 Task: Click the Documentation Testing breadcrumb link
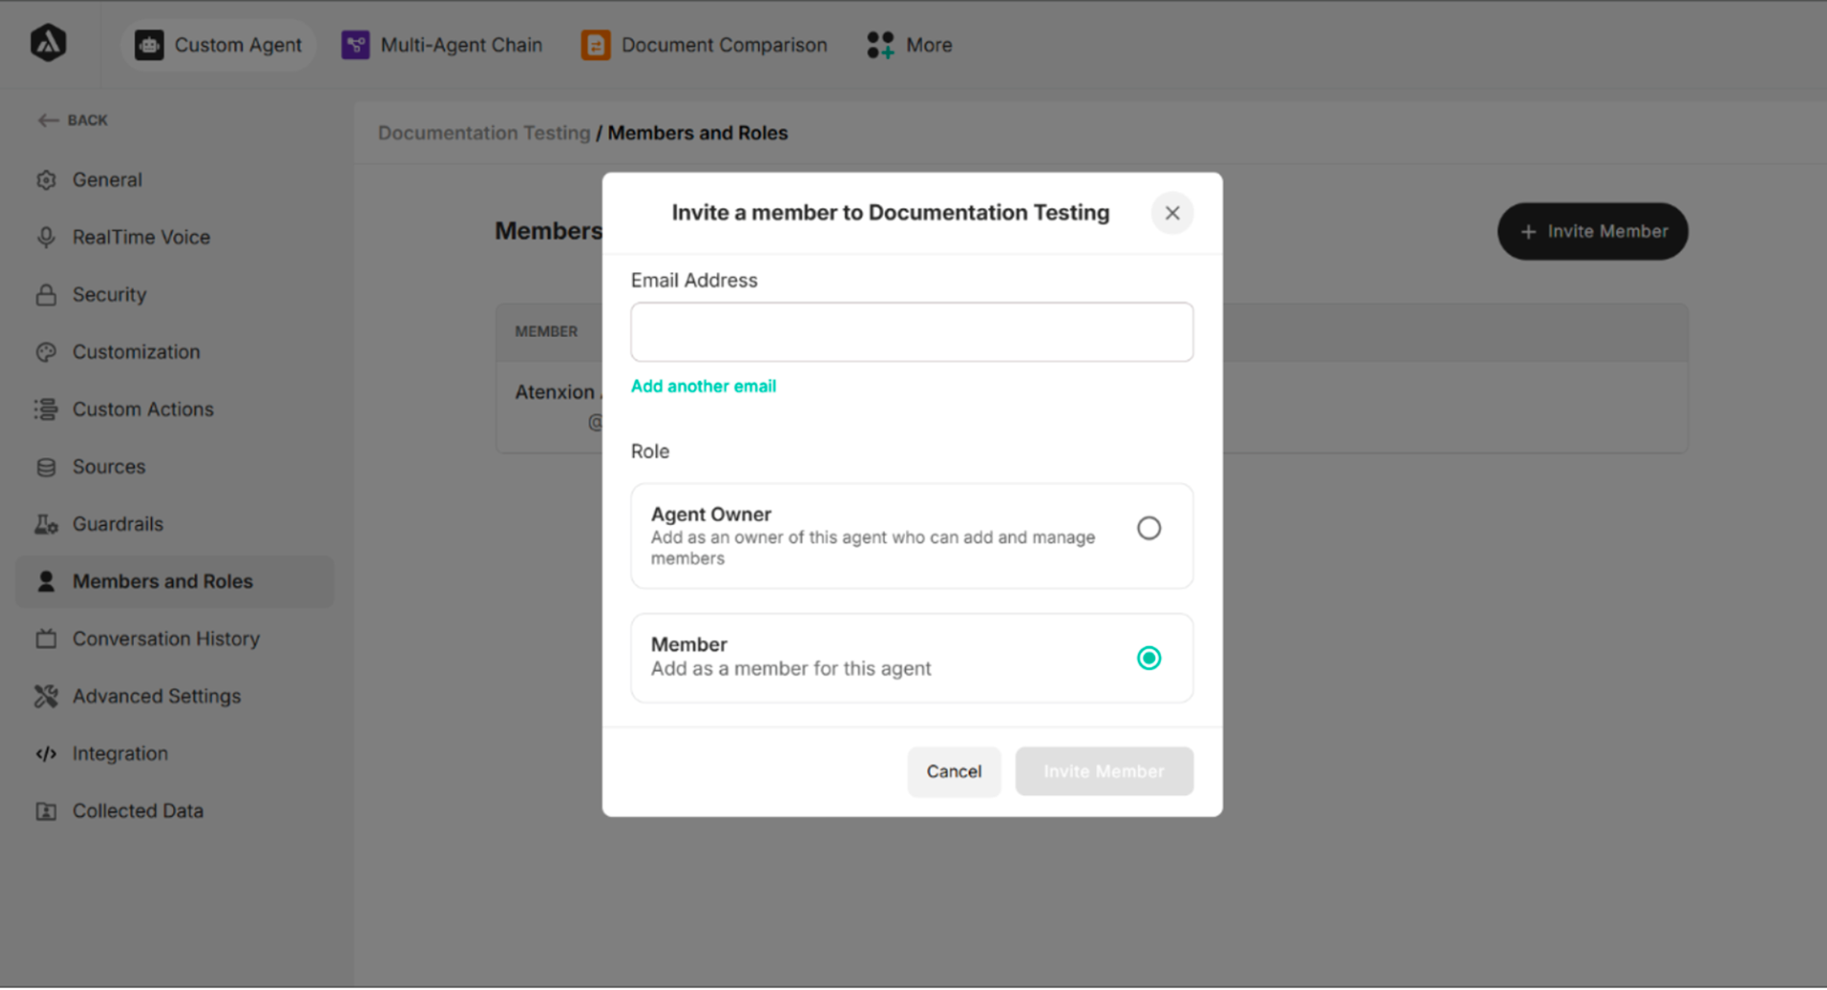tap(483, 133)
